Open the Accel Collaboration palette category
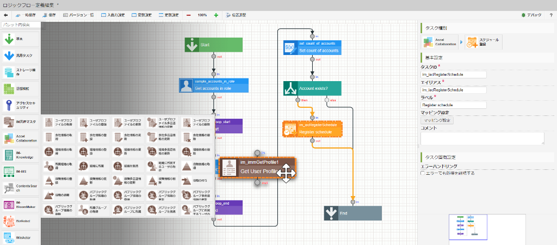 click(20, 138)
